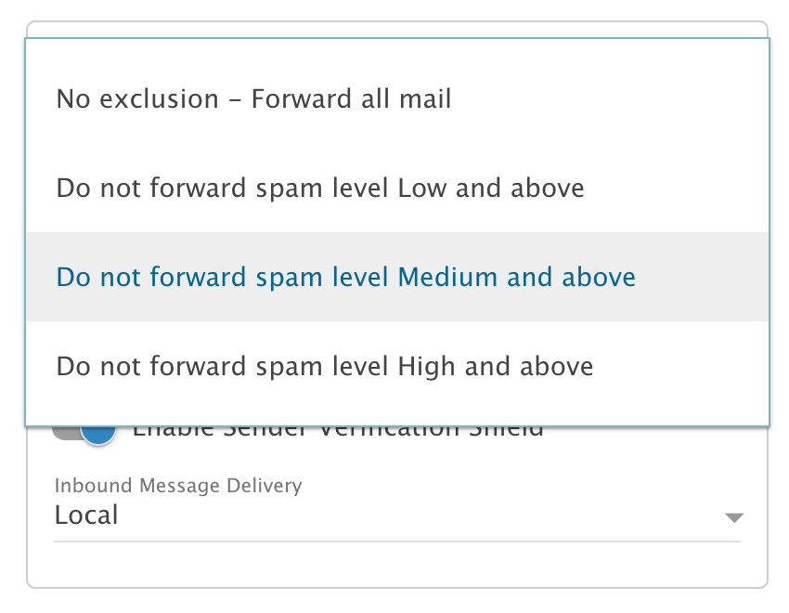Toggle the Sender Verification Shield switch
The height and width of the screenshot is (613, 789).
(x=85, y=433)
